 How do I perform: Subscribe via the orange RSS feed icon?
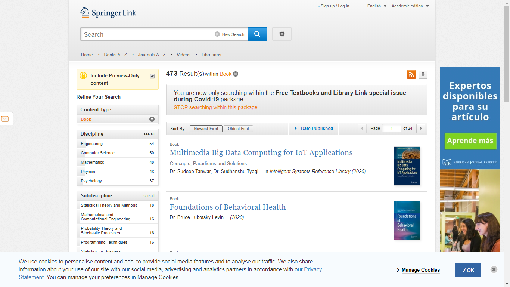click(411, 74)
